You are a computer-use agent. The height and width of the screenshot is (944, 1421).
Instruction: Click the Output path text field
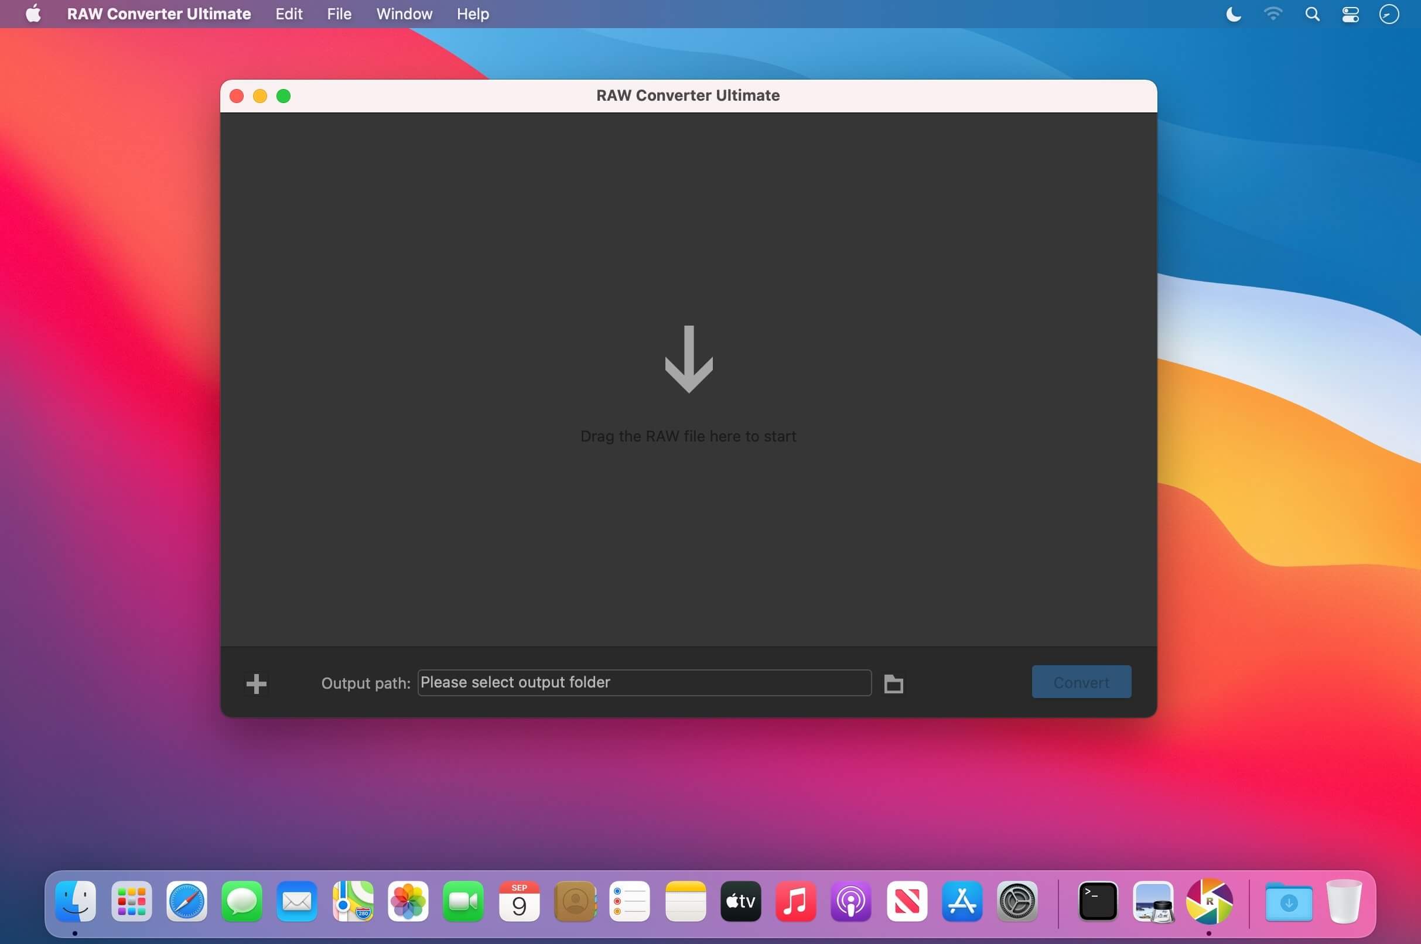click(x=644, y=683)
